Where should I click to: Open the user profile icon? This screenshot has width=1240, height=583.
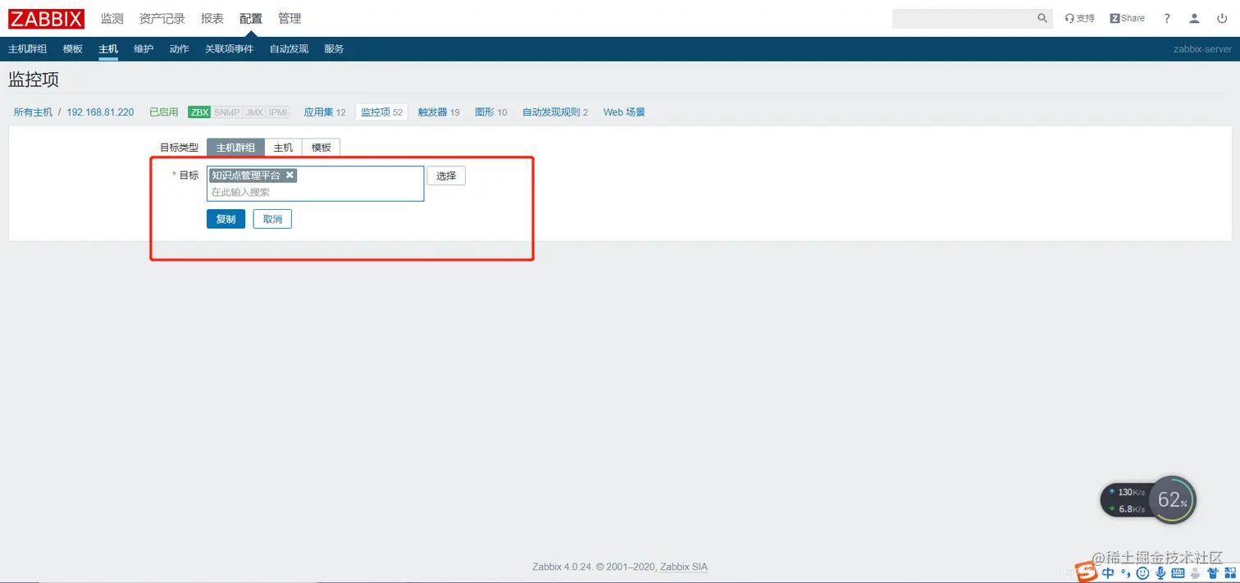[1195, 18]
